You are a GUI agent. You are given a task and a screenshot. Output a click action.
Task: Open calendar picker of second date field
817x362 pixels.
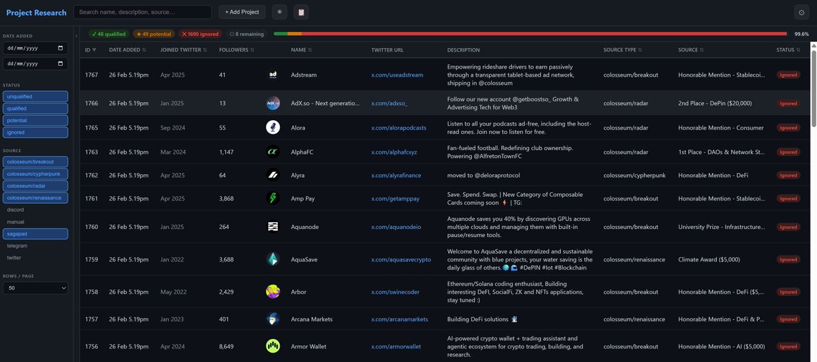point(61,63)
